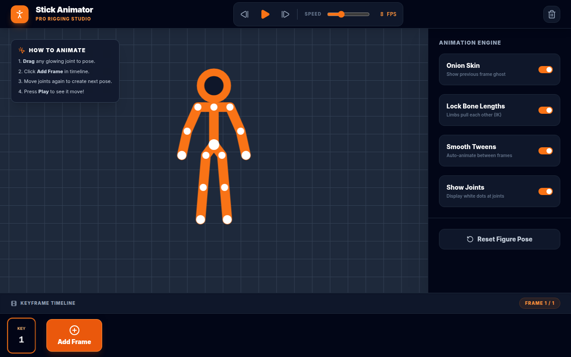The height and width of the screenshot is (357, 571).
Task: Add a new frame to timeline
Action: [74, 336]
